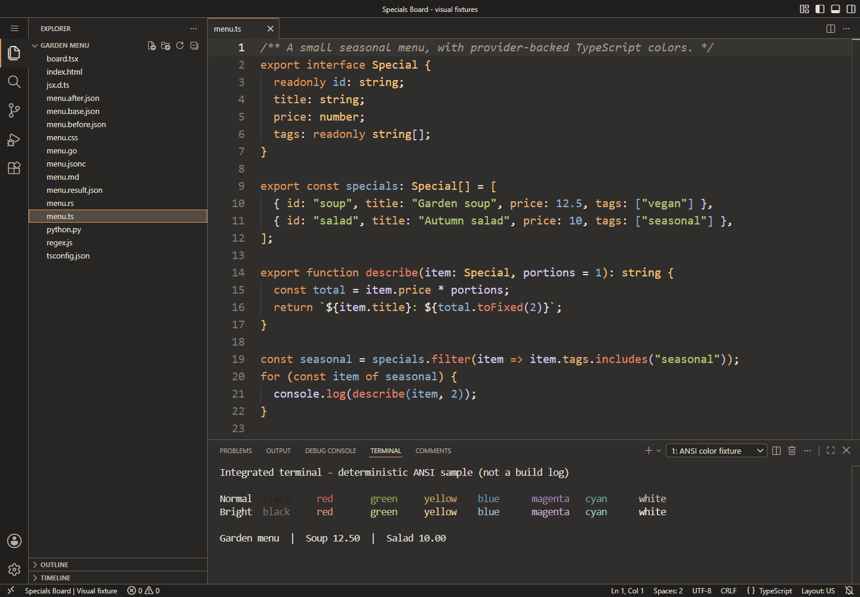Close the bottom panel
This screenshot has height=597, width=860.
tap(846, 451)
